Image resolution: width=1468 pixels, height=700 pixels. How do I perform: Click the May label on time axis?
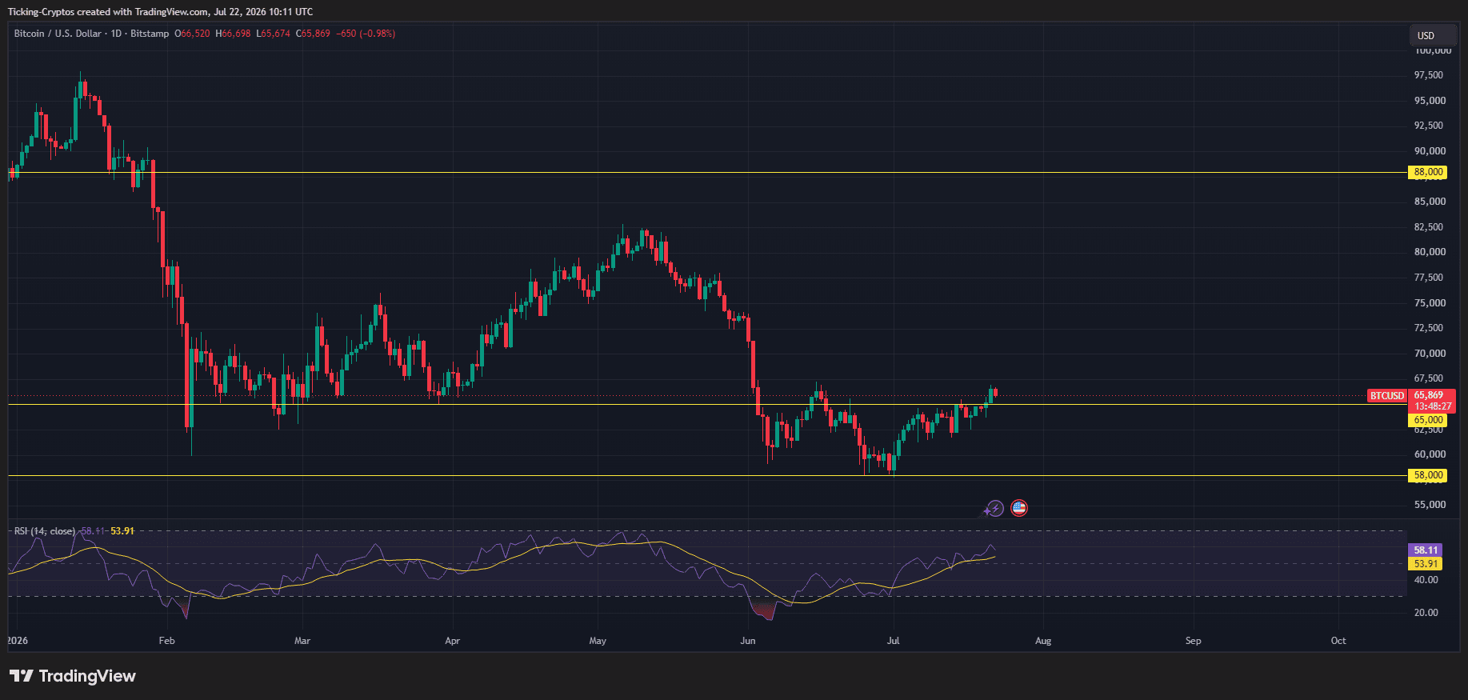[x=598, y=641]
